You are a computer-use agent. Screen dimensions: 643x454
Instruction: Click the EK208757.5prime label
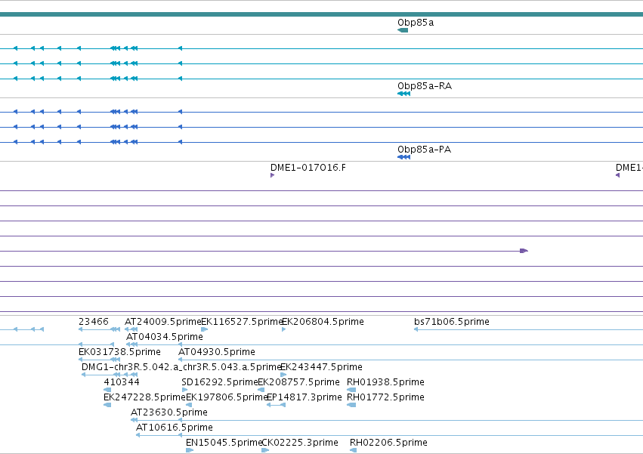click(x=298, y=382)
